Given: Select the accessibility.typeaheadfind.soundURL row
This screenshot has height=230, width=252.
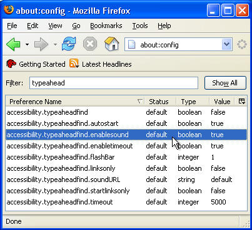Looking at the screenshot, I should pyautogui.click(x=126, y=180).
